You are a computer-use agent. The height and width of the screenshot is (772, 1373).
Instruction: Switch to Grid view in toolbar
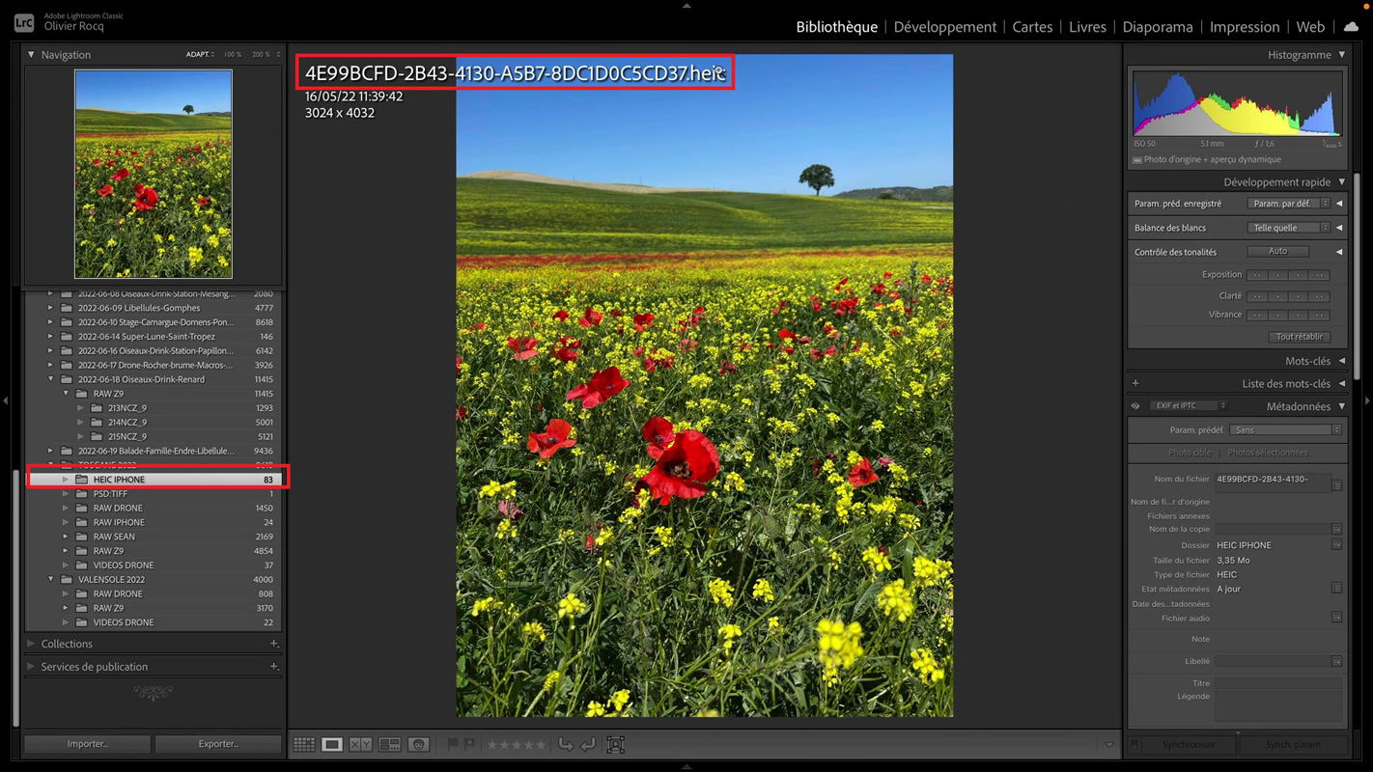pyautogui.click(x=304, y=744)
